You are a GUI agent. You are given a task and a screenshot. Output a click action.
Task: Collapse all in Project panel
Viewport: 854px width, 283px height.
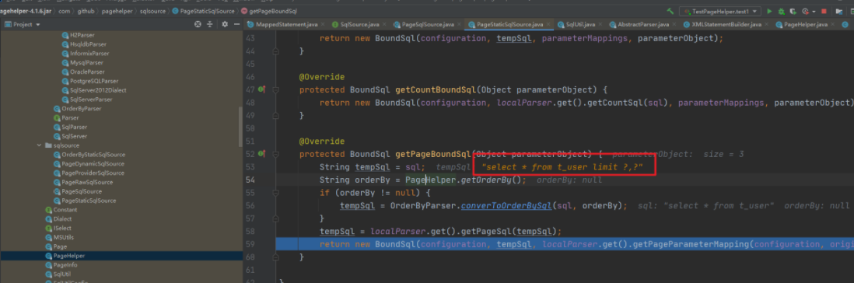pos(211,24)
